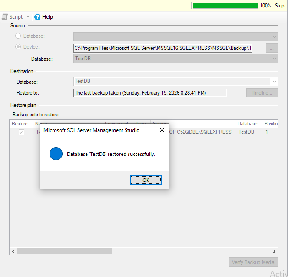Open the Script dropdown arrow
The width and height of the screenshot is (288, 277).
pos(28,17)
